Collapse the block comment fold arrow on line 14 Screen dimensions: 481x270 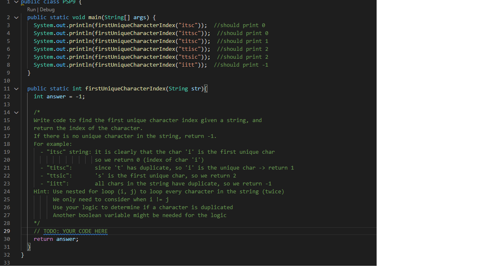click(17, 112)
